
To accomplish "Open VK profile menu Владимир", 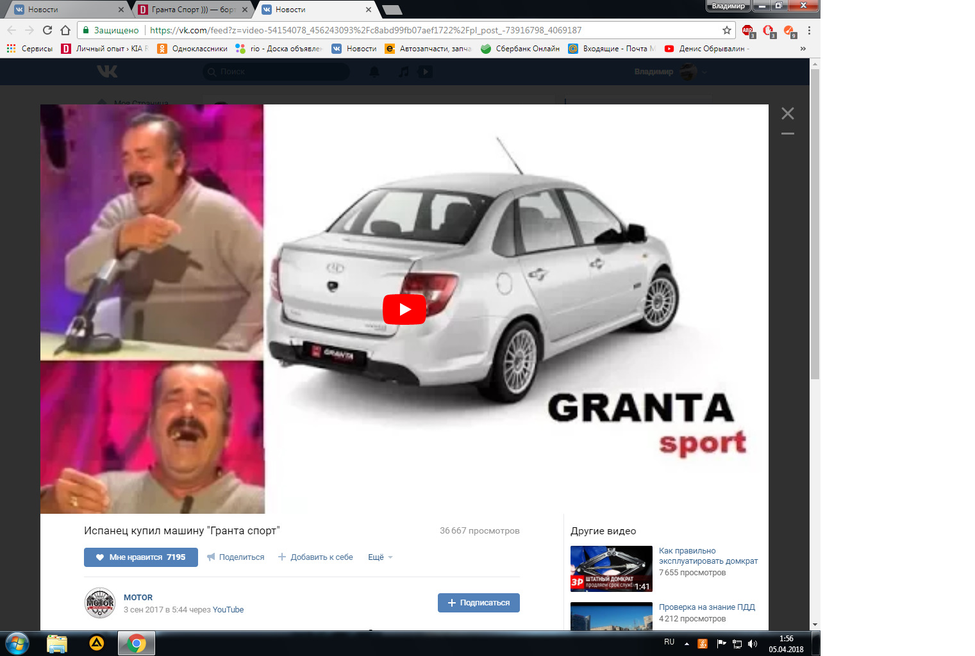I will click(671, 72).
